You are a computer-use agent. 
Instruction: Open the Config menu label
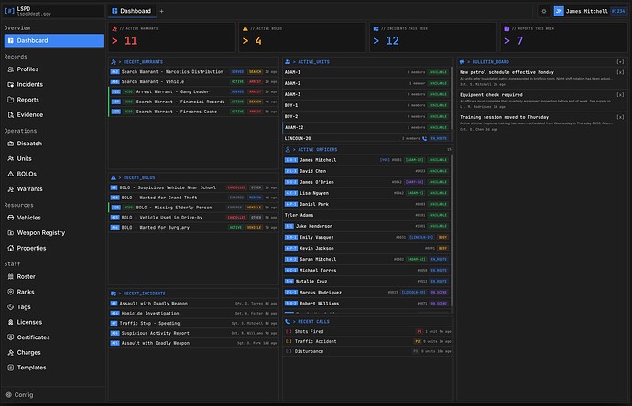[x=24, y=395]
